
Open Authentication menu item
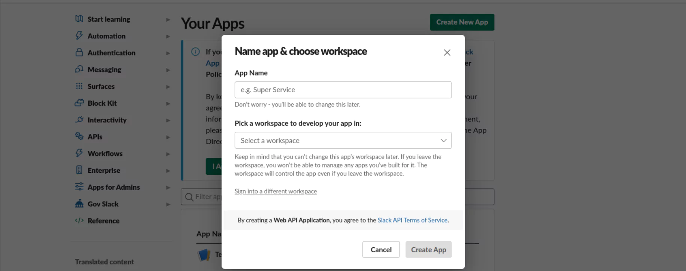point(112,53)
